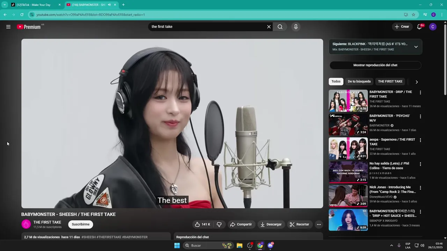Dislike the SHEESH video

click(x=219, y=225)
